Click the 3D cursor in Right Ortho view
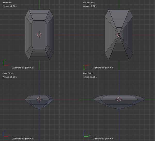The height and width of the screenshot is (141, 155). [x=119, y=99]
